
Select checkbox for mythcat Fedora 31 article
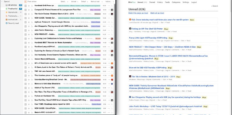pos(26,22)
